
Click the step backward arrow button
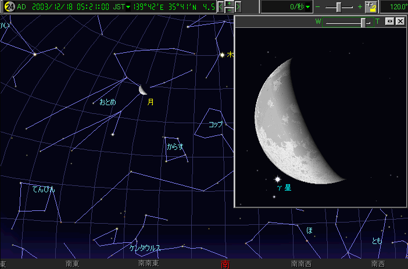click(x=221, y=6)
